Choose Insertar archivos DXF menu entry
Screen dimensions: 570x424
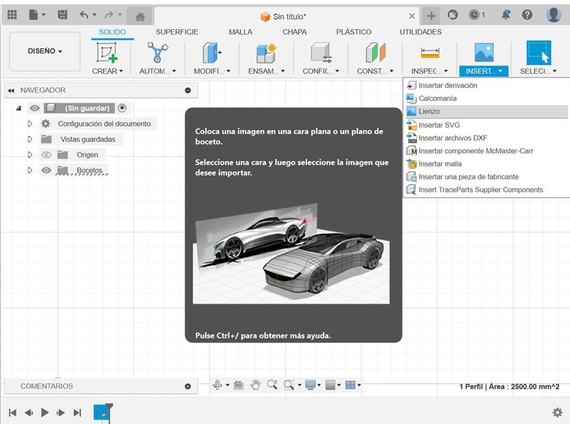pyautogui.click(x=452, y=138)
